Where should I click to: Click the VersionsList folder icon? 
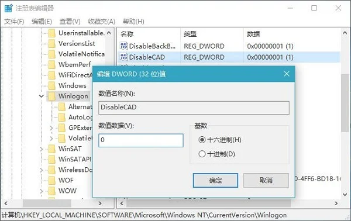(52, 43)
